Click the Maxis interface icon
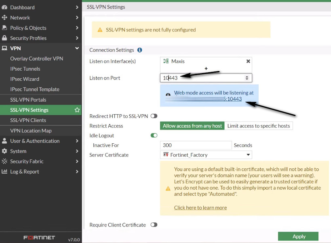Screen dimensions: 331x243 (166, 61)
